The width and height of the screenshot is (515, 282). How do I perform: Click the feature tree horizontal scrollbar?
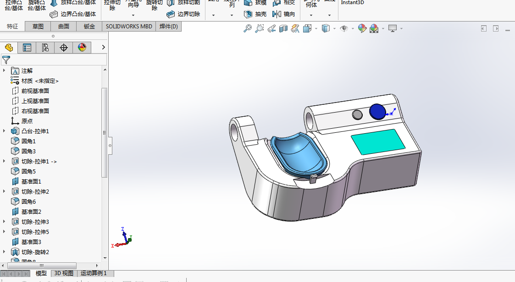[41, 265]
